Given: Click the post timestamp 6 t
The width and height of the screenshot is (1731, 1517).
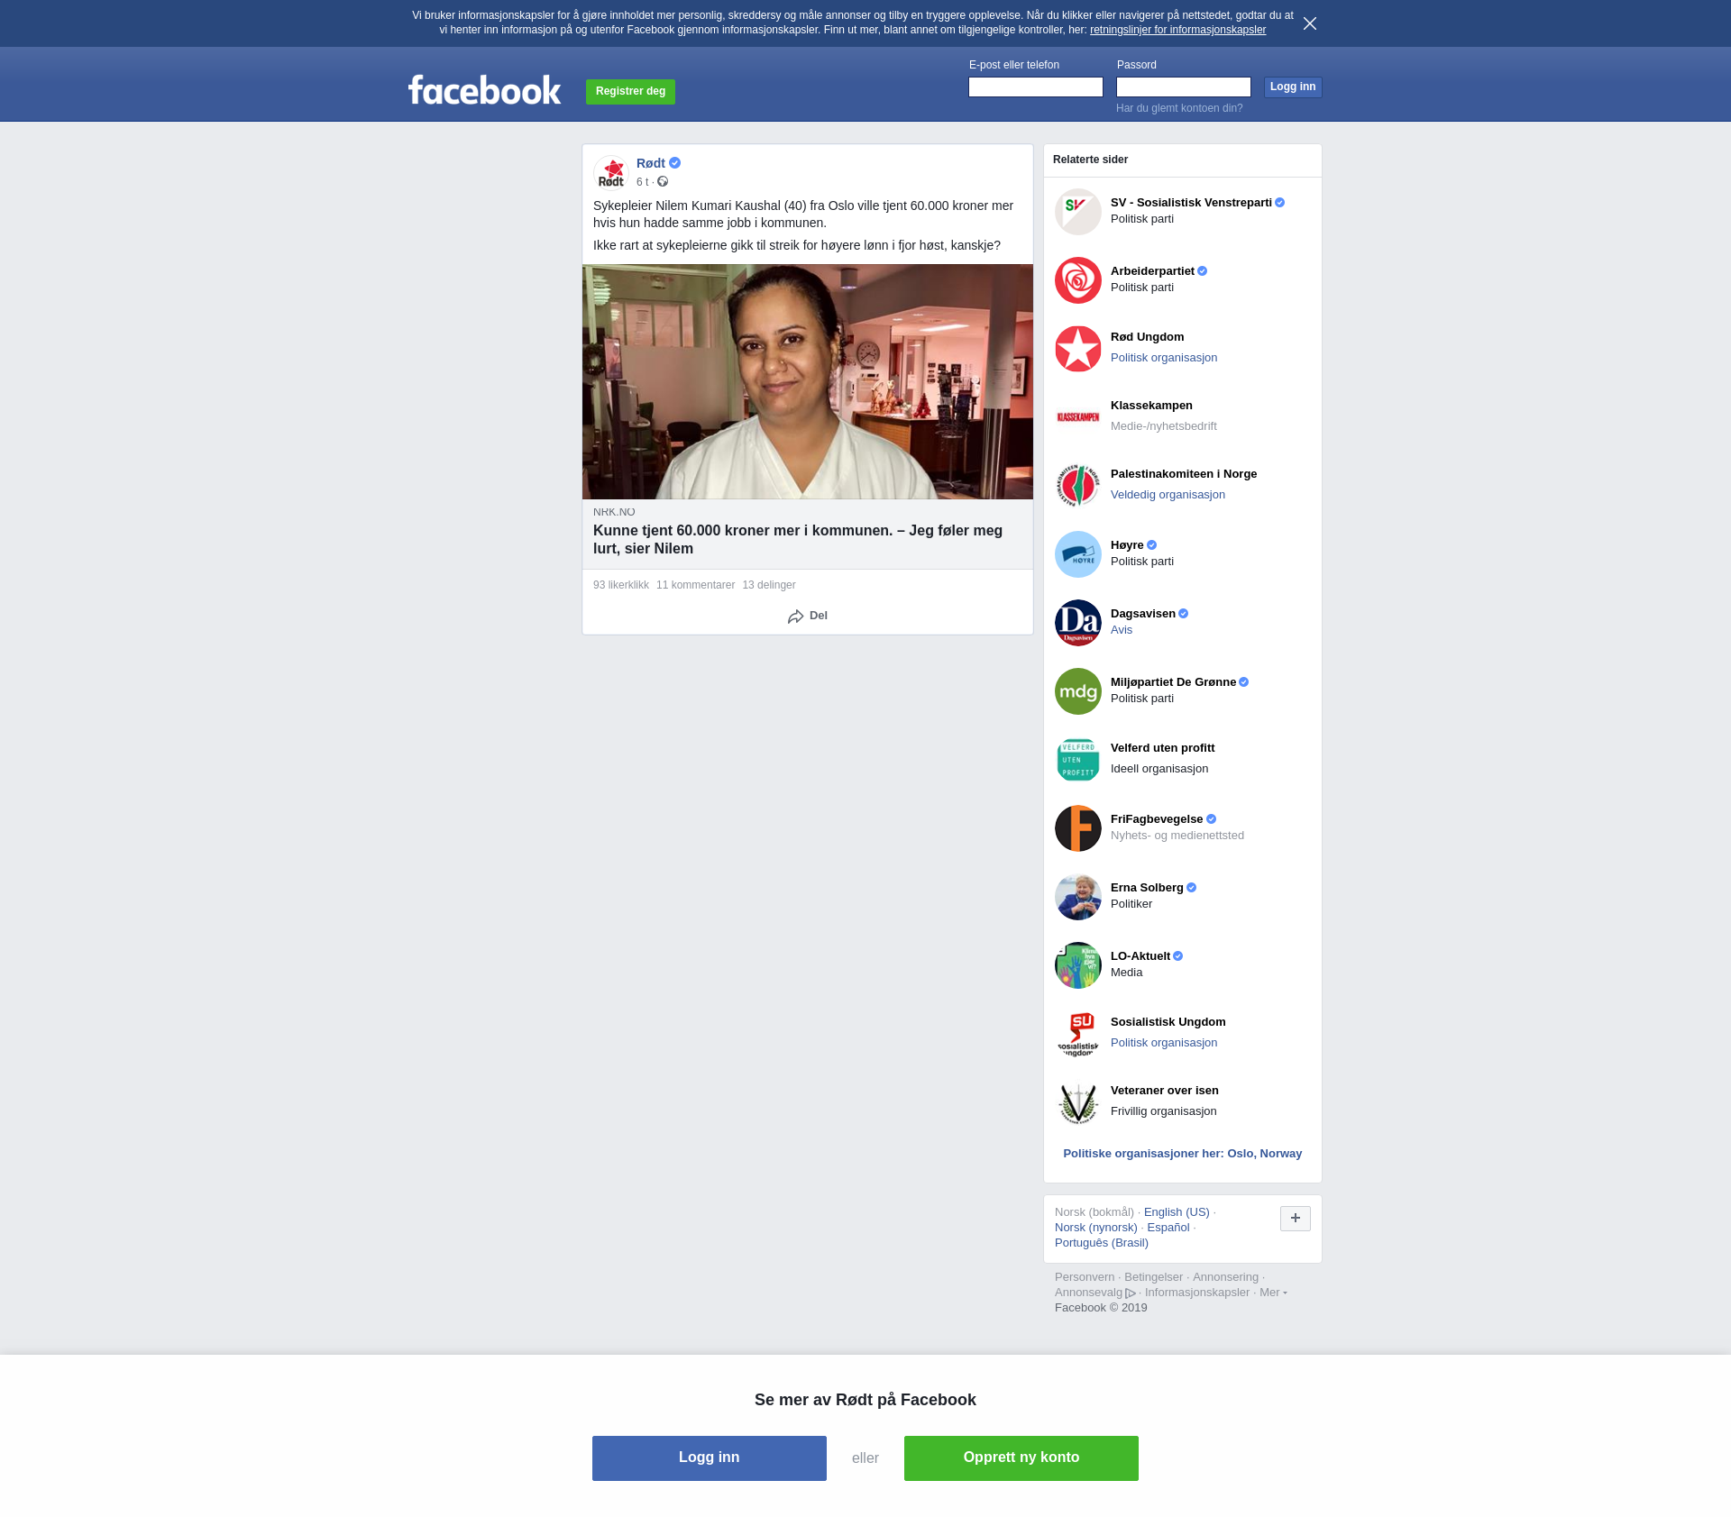Looking at the screenshot, I should pyautogui.click(x=642, y=182).
